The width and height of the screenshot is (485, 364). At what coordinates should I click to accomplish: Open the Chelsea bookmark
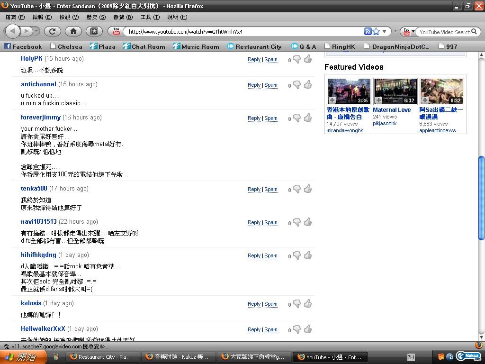click(66, 46)
